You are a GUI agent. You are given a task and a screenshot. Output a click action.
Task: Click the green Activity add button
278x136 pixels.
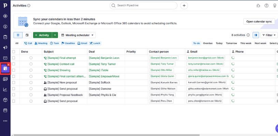43,35
